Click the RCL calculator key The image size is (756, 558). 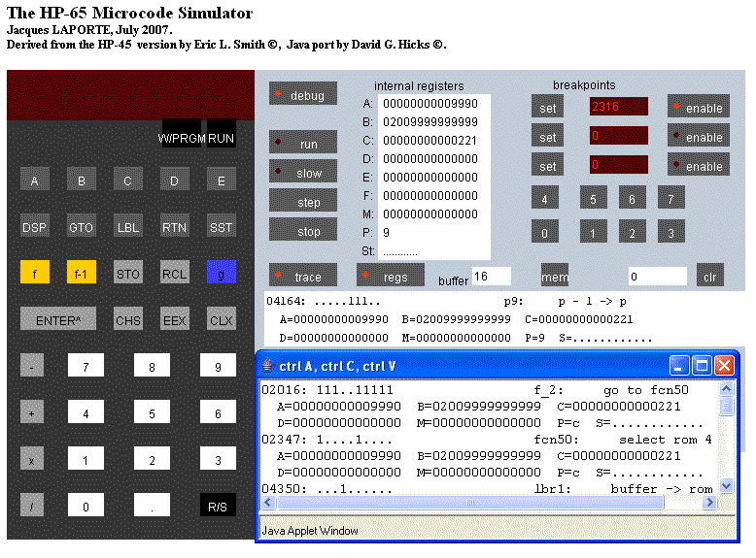point(174,273)
